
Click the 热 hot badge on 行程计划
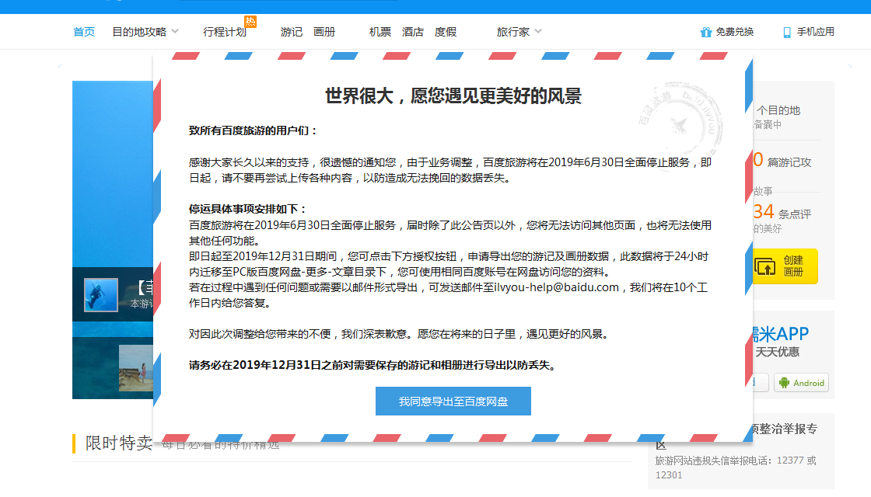250,22
